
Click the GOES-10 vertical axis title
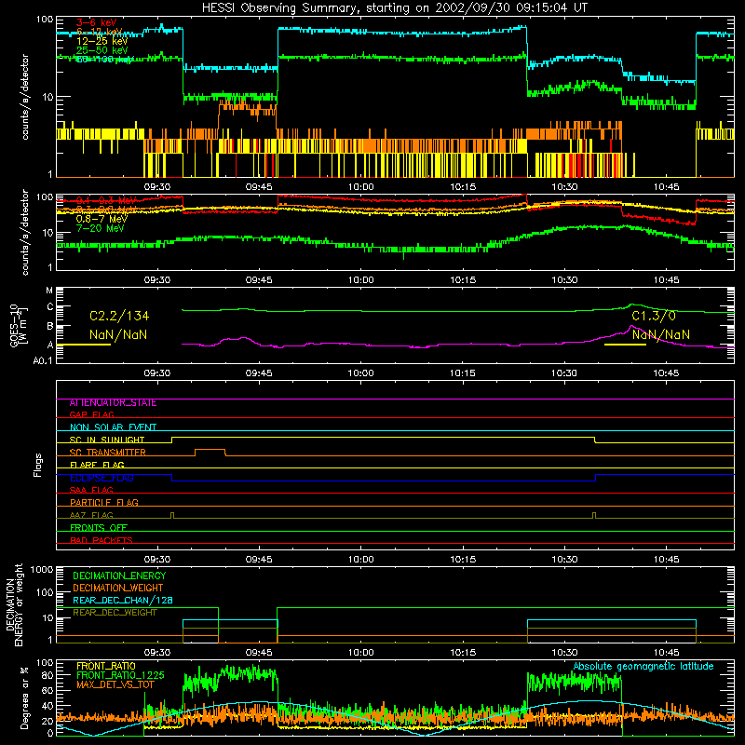point(19,326)
